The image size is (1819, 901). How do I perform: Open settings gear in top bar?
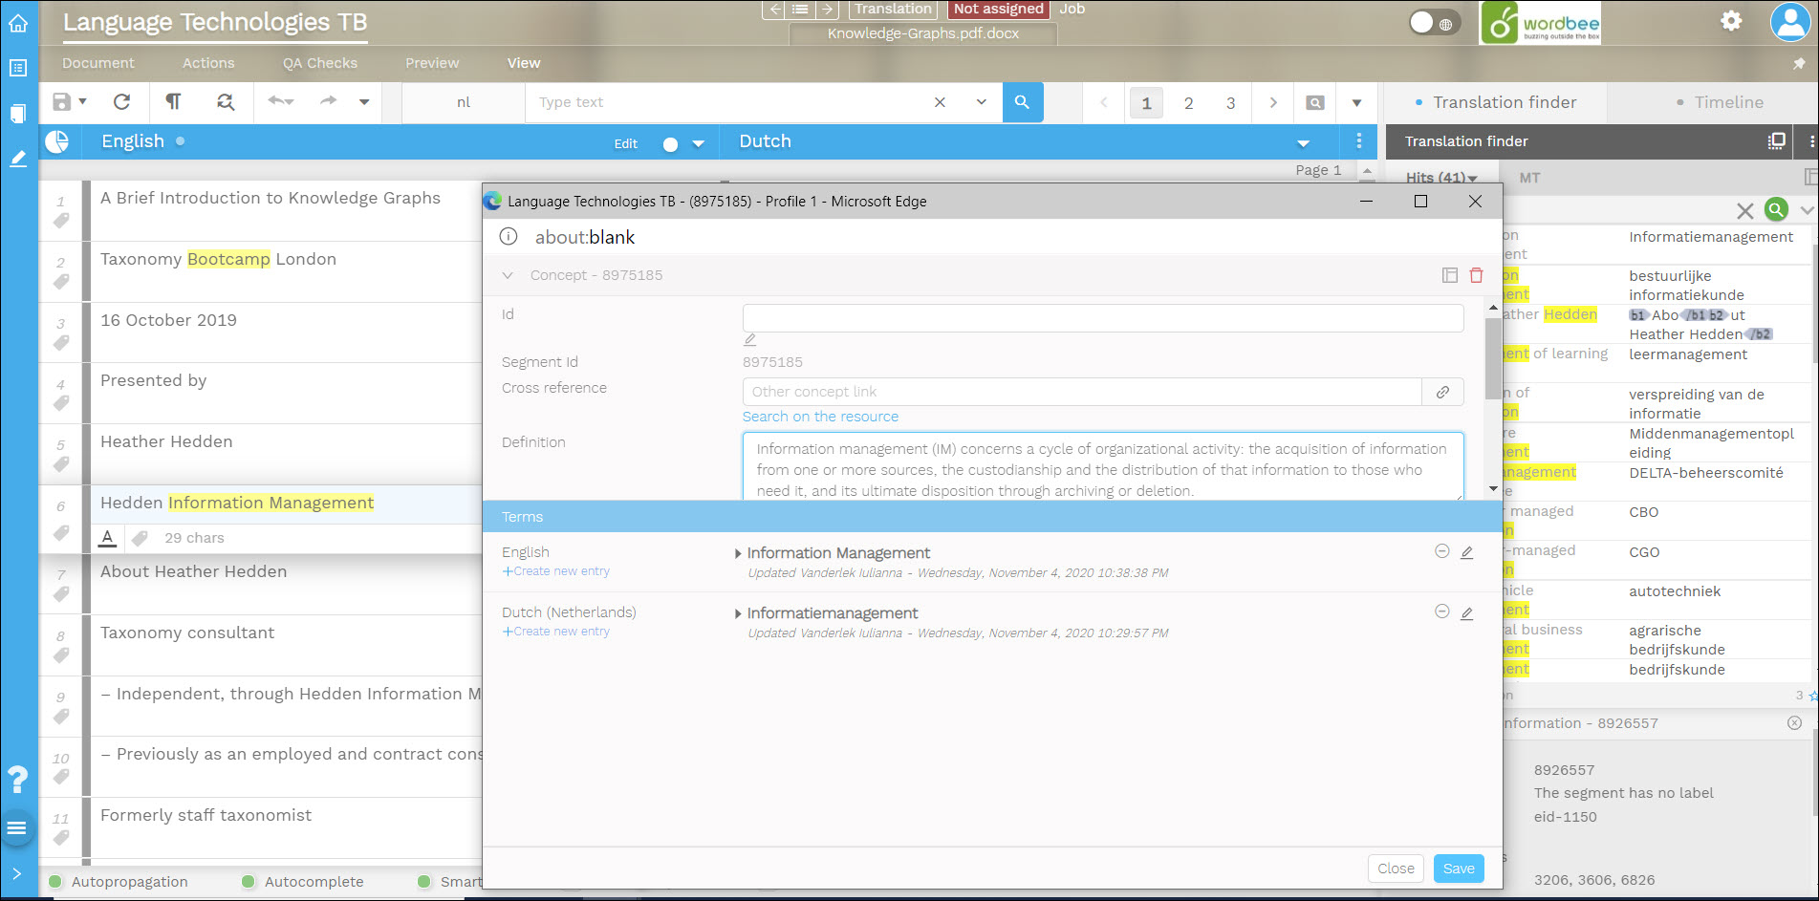tap(1731, 21)
